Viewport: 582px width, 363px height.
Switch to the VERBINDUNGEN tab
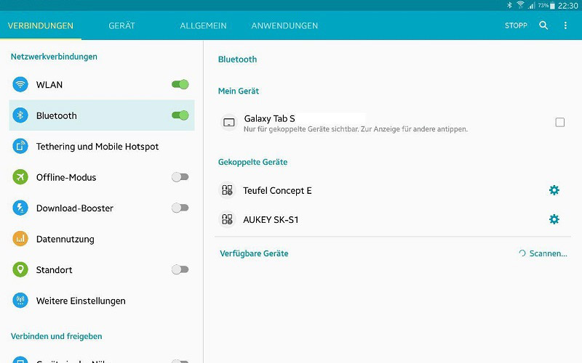click(41, 25)
